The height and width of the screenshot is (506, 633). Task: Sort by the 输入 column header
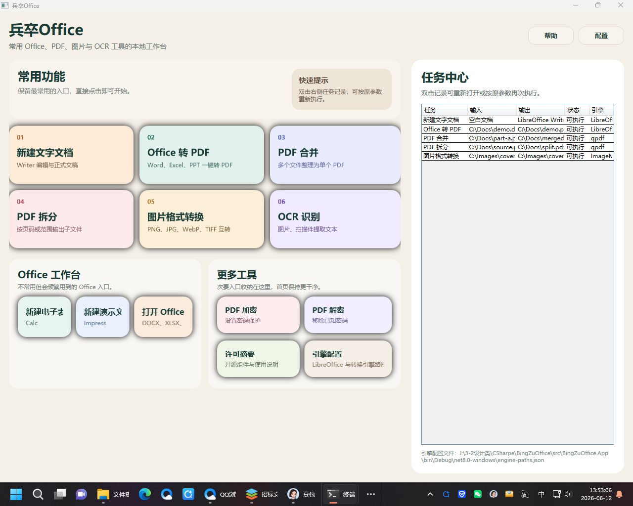point(492,110)
